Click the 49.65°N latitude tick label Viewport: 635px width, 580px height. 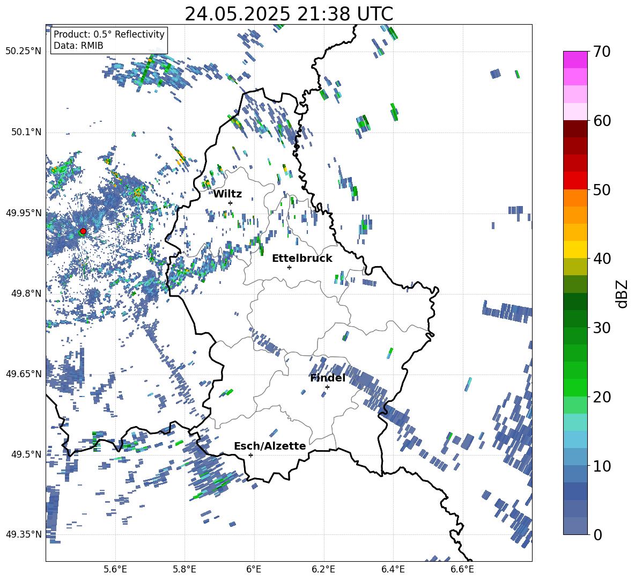click(x=23, y=373)
